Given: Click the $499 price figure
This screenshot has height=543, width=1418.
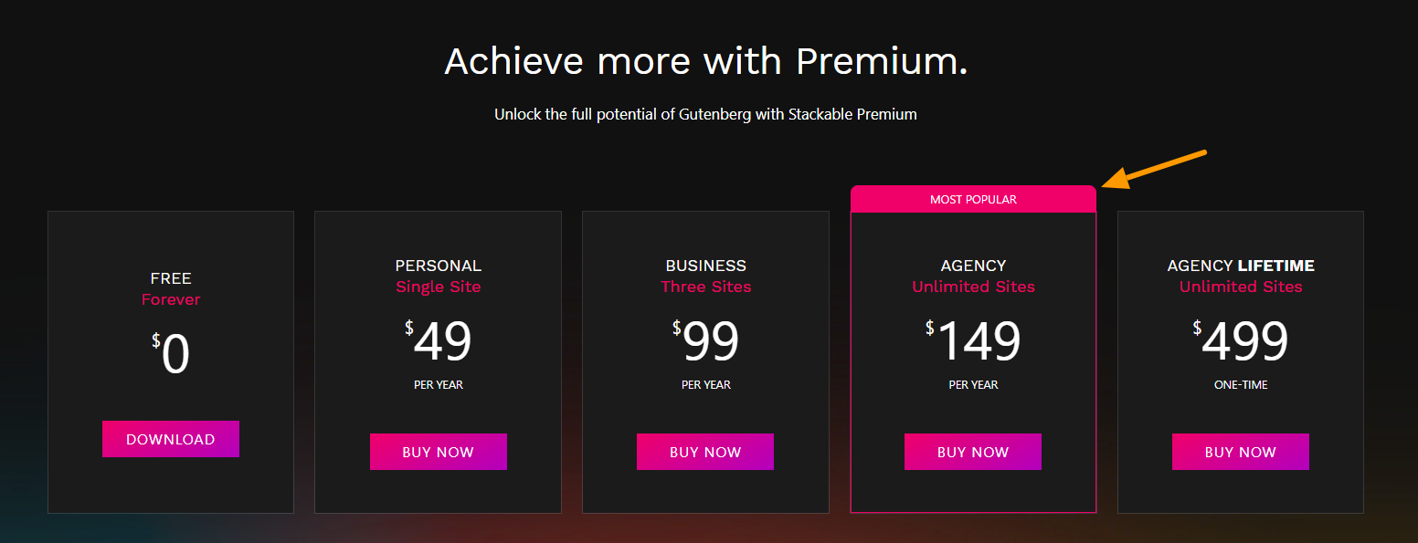Looking at the screenshot, I should point(1242,341).
